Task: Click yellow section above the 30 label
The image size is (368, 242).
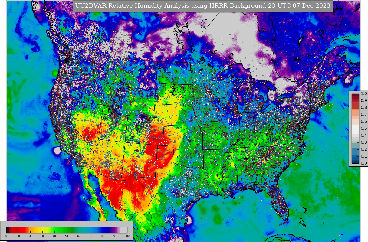Action: pyautogui.click(x=42, y=230)
